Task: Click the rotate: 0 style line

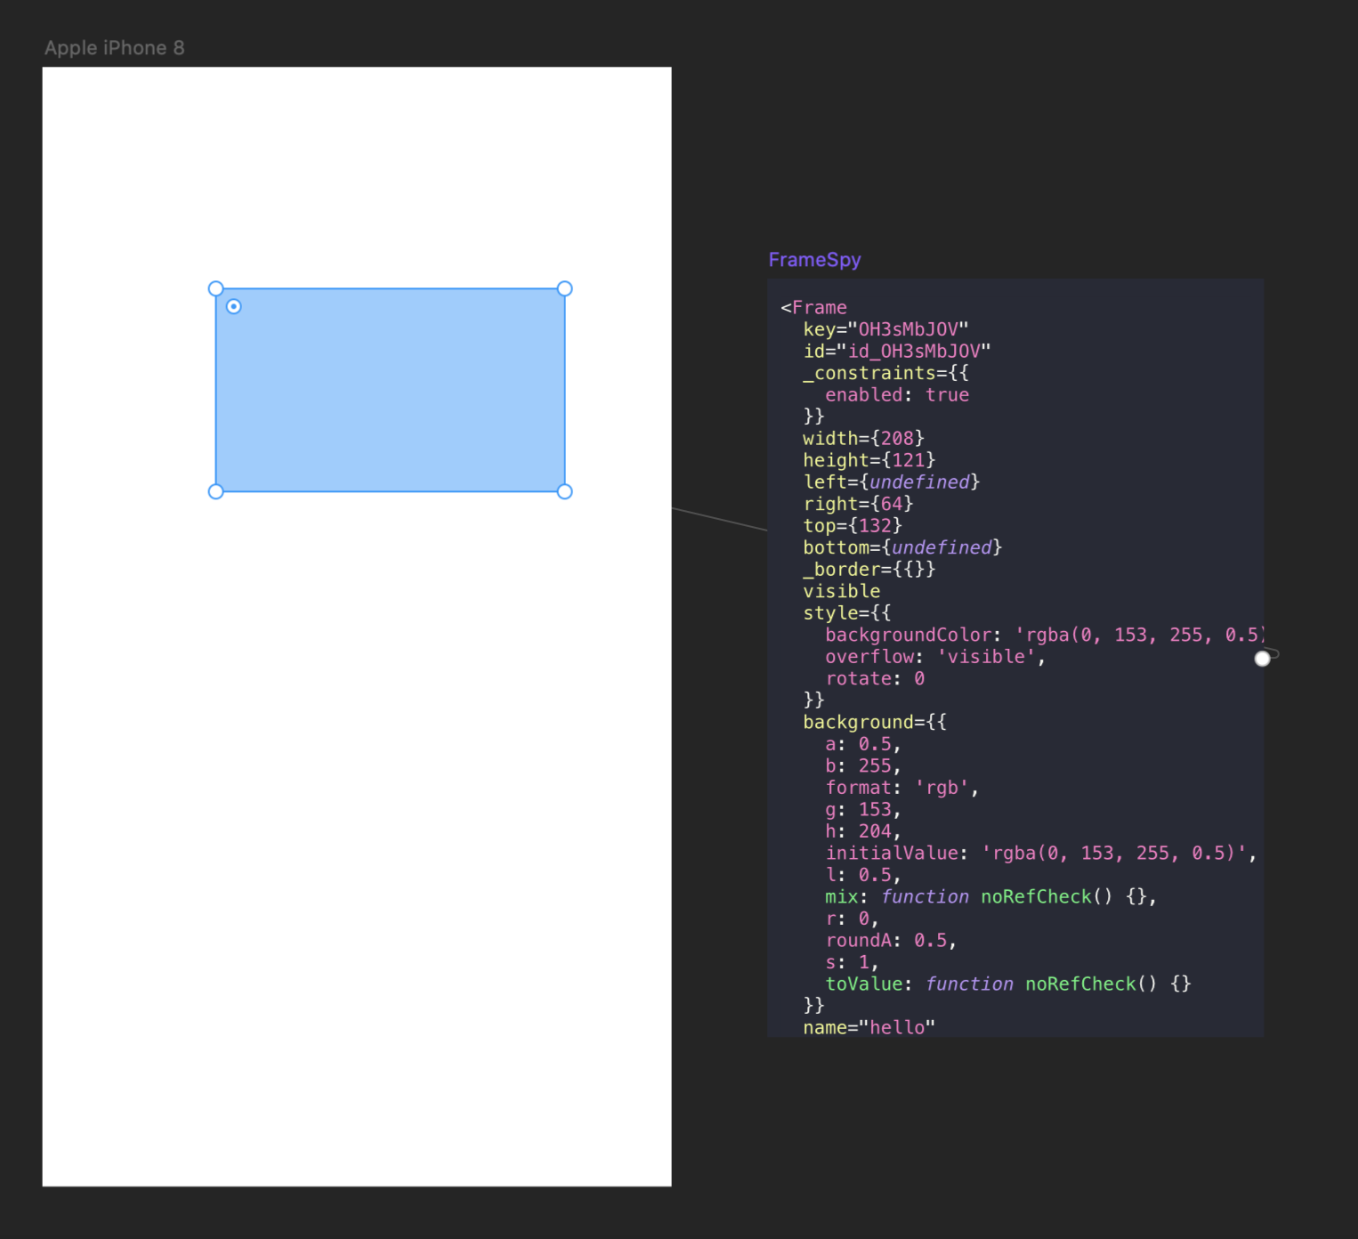Action: pyautogui.click(x=875, y=679)
